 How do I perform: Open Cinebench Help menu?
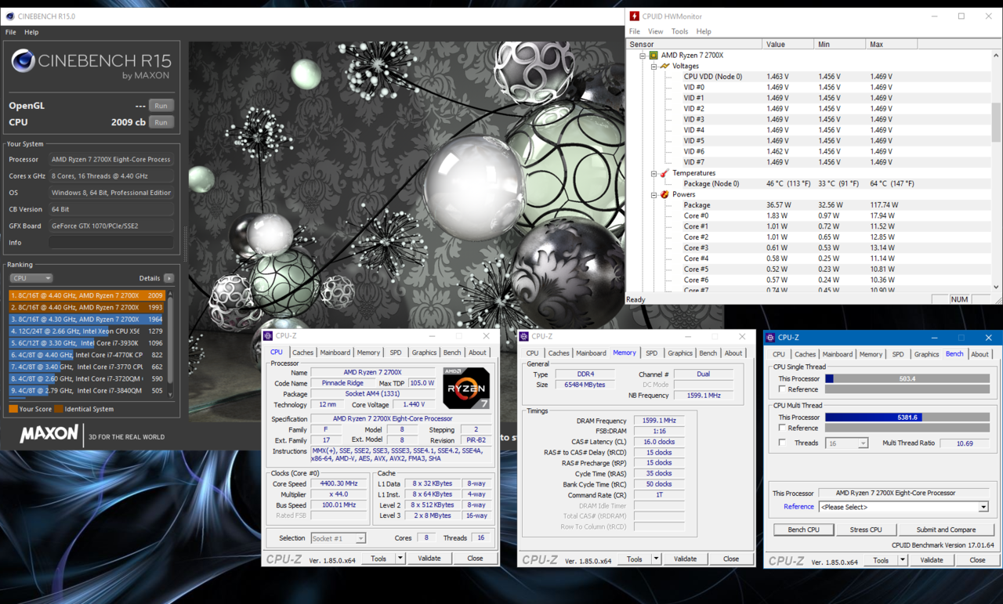(31, 32)
